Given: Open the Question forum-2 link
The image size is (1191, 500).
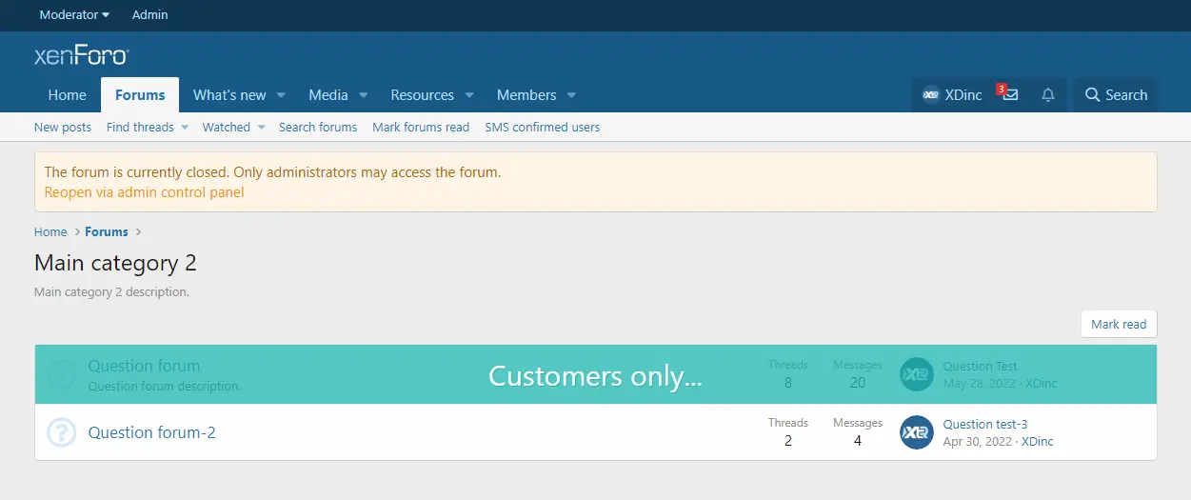Looking at the screenshot, I should point(151,432).
